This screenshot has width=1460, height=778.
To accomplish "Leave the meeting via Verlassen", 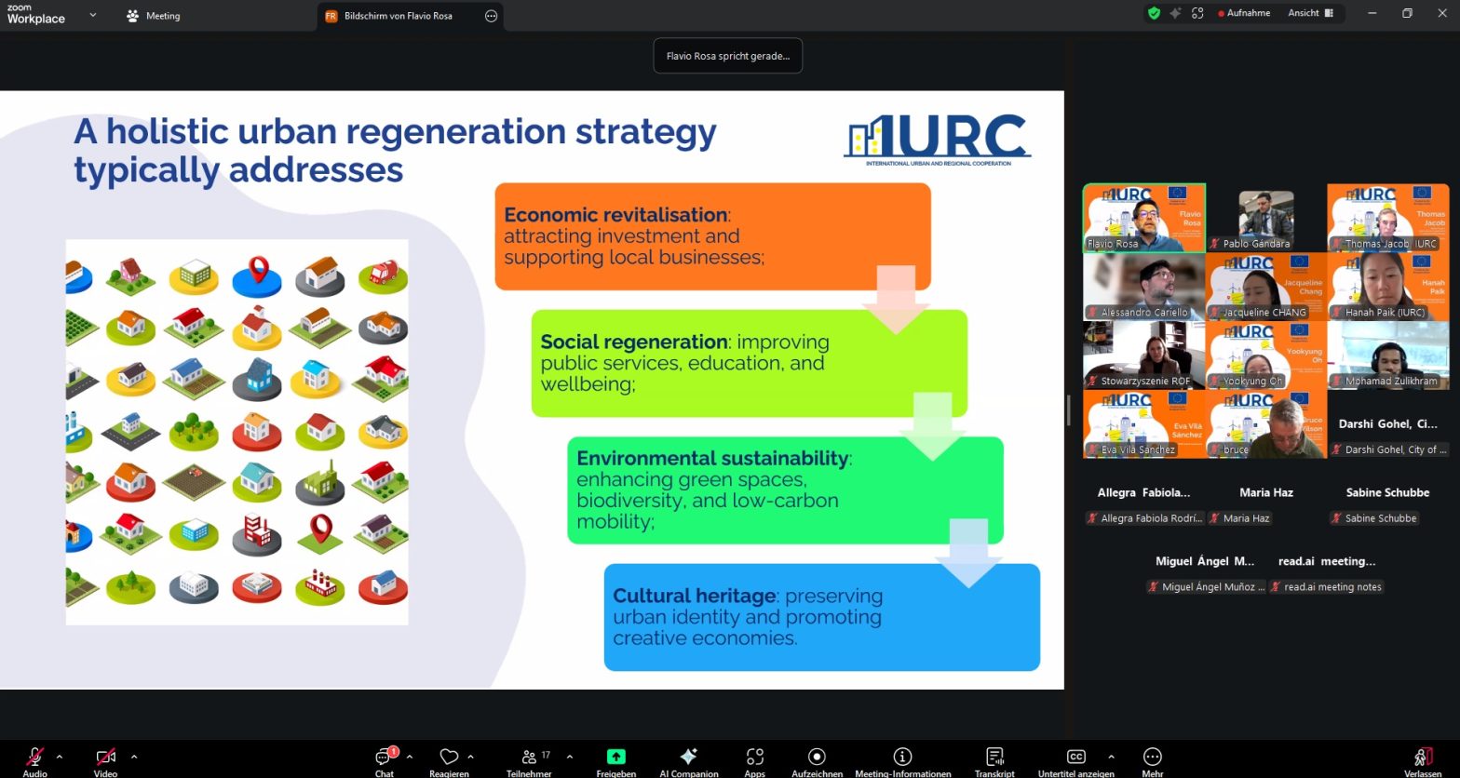I will (x=1422, y=758).
